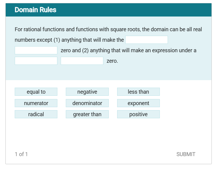222x172 pixels.
Task: Click the blank box after 'will make the'
Action: click(146, 40)
